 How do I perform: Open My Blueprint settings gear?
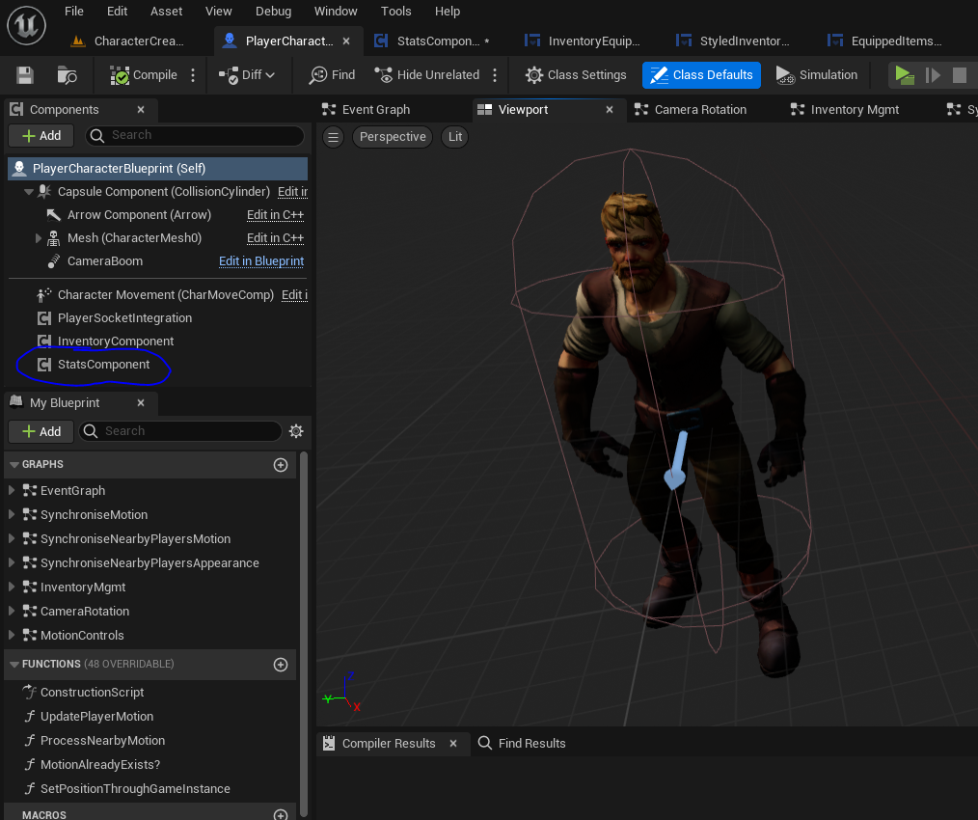[296, 431]
